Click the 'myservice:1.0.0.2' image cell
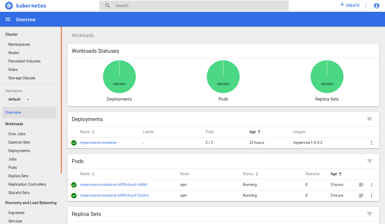 (x=308, y=143)
